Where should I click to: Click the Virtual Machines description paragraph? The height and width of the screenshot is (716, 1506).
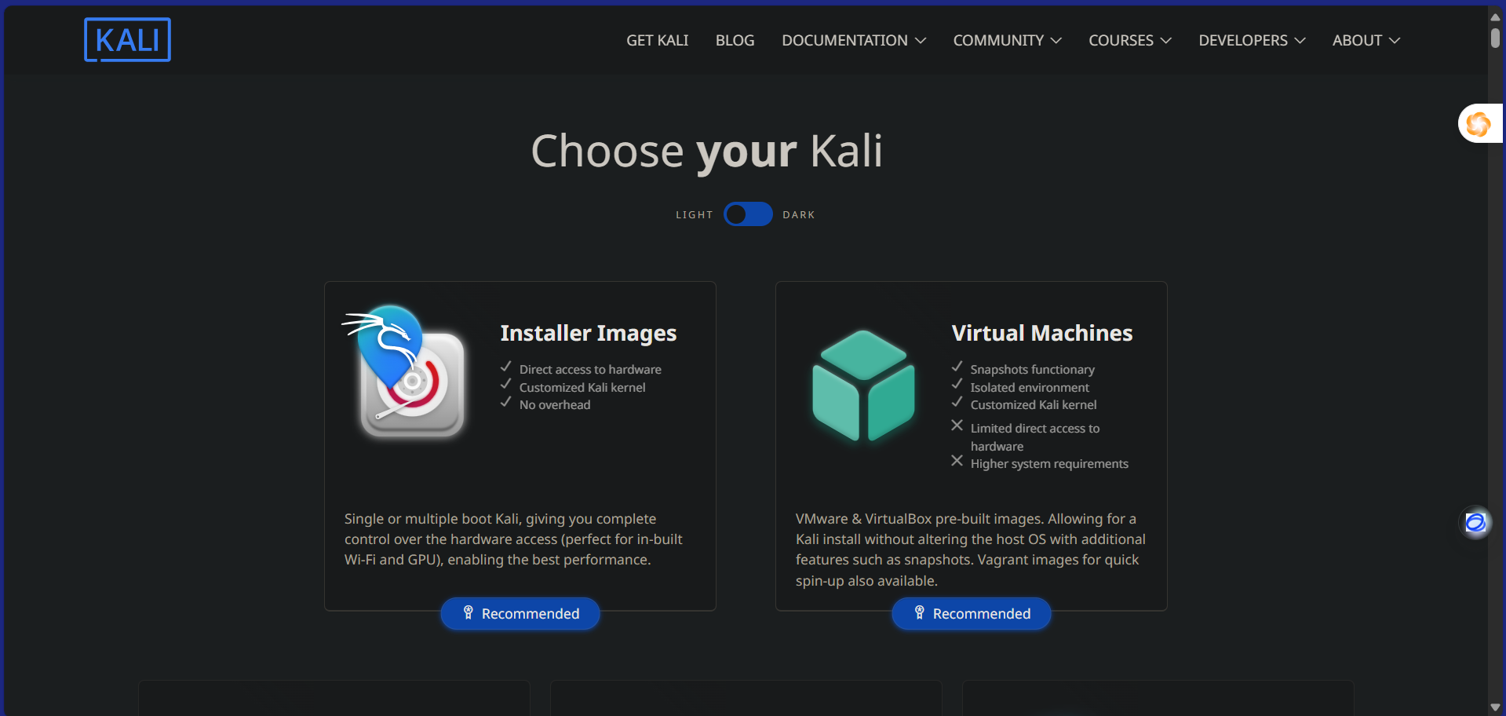point(971,550)
